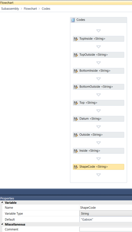Click the BottomInside variable icon
Screen dimensions: 132x232
(x=76, y=71)
